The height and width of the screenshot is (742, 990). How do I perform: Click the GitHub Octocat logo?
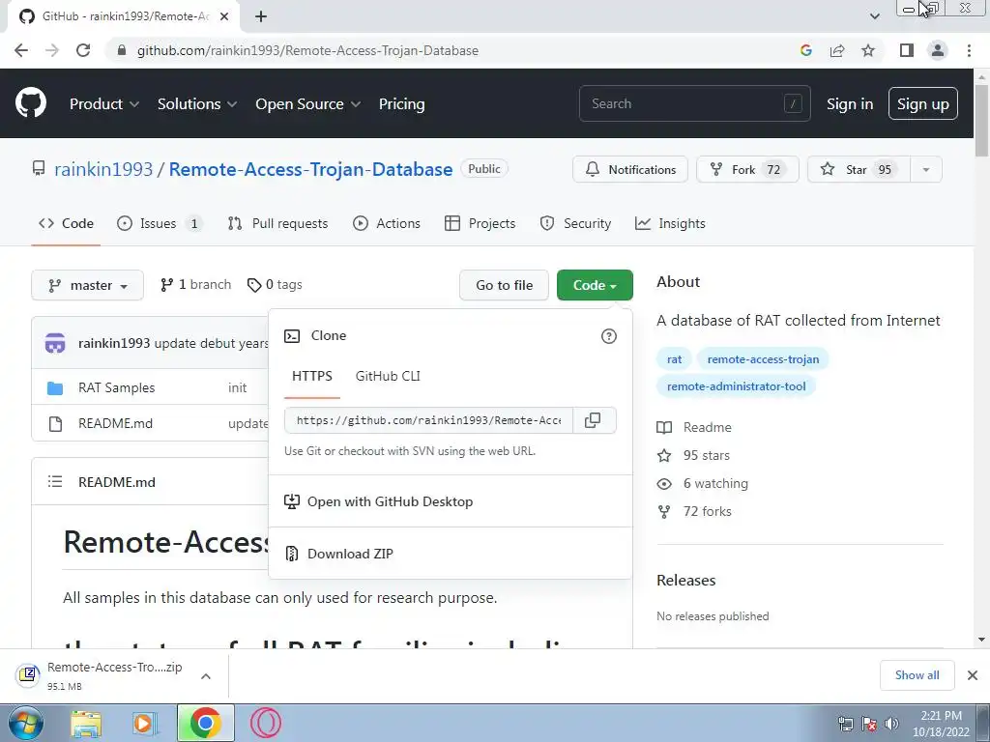30,103
